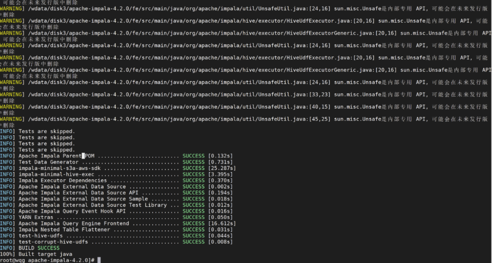Click the 'Test Data Generator' module name
Screen dimensions: 492x263
(48, 162)
